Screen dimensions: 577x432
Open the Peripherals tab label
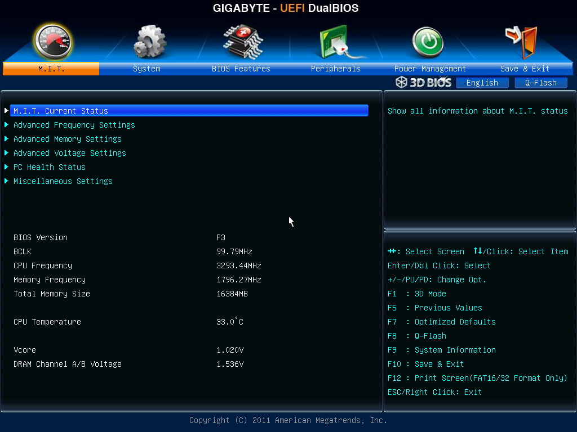(336, 69)
